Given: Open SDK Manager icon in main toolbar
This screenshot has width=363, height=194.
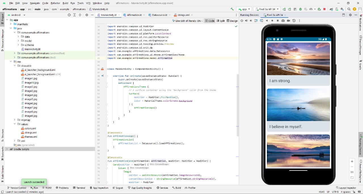Looking at the screenshot, I should tap(342, 9).
